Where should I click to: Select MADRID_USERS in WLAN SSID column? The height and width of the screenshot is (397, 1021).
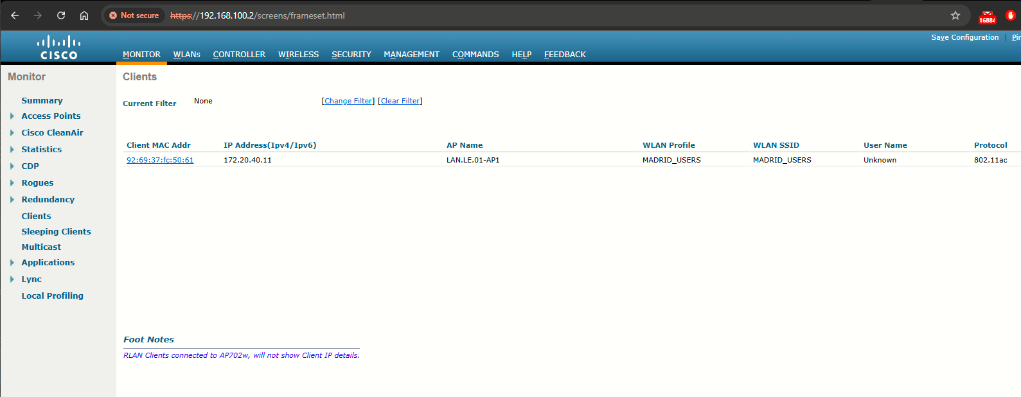coord(782,160)
